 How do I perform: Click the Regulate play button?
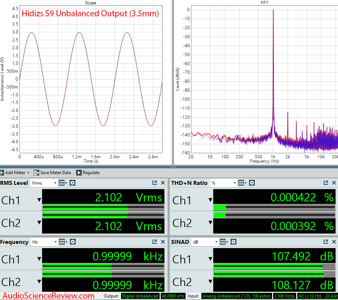pos(79,173)
